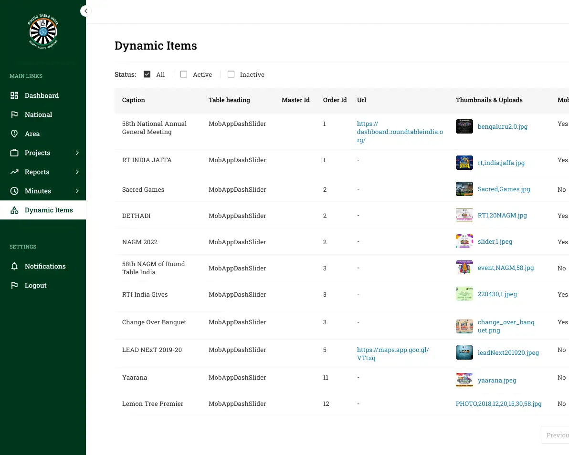
Task: Open slider,1.jpeg file link
Action: 495,241
